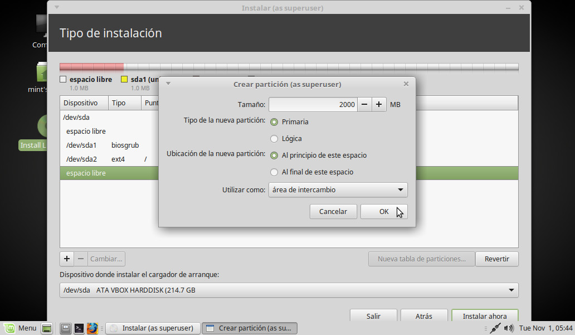This screenshot has width=575, height=335.
Task: Open the terminal icon in the taskbar
Action: pos(79,328)
